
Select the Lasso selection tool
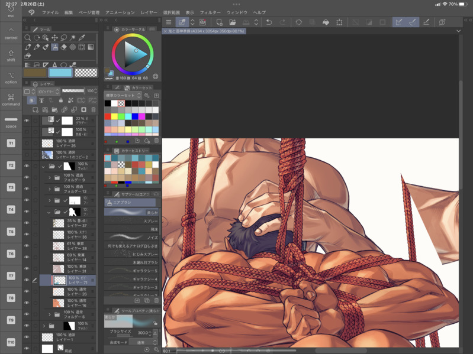(64, 38)
